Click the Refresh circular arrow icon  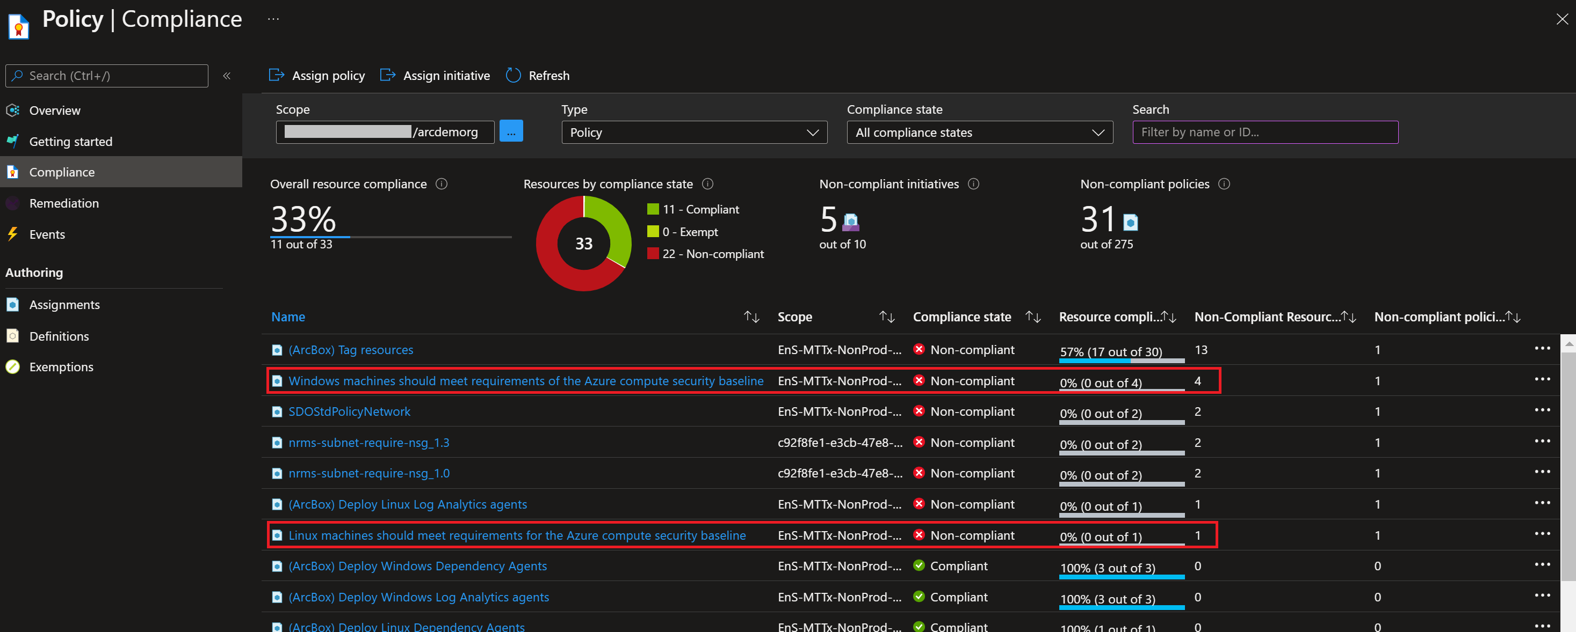(512, 75)
